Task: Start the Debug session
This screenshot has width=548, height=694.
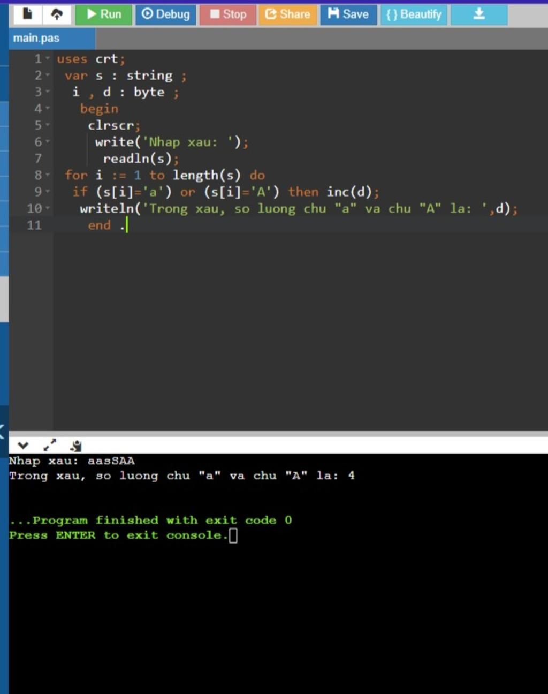Action: [166, 14]
